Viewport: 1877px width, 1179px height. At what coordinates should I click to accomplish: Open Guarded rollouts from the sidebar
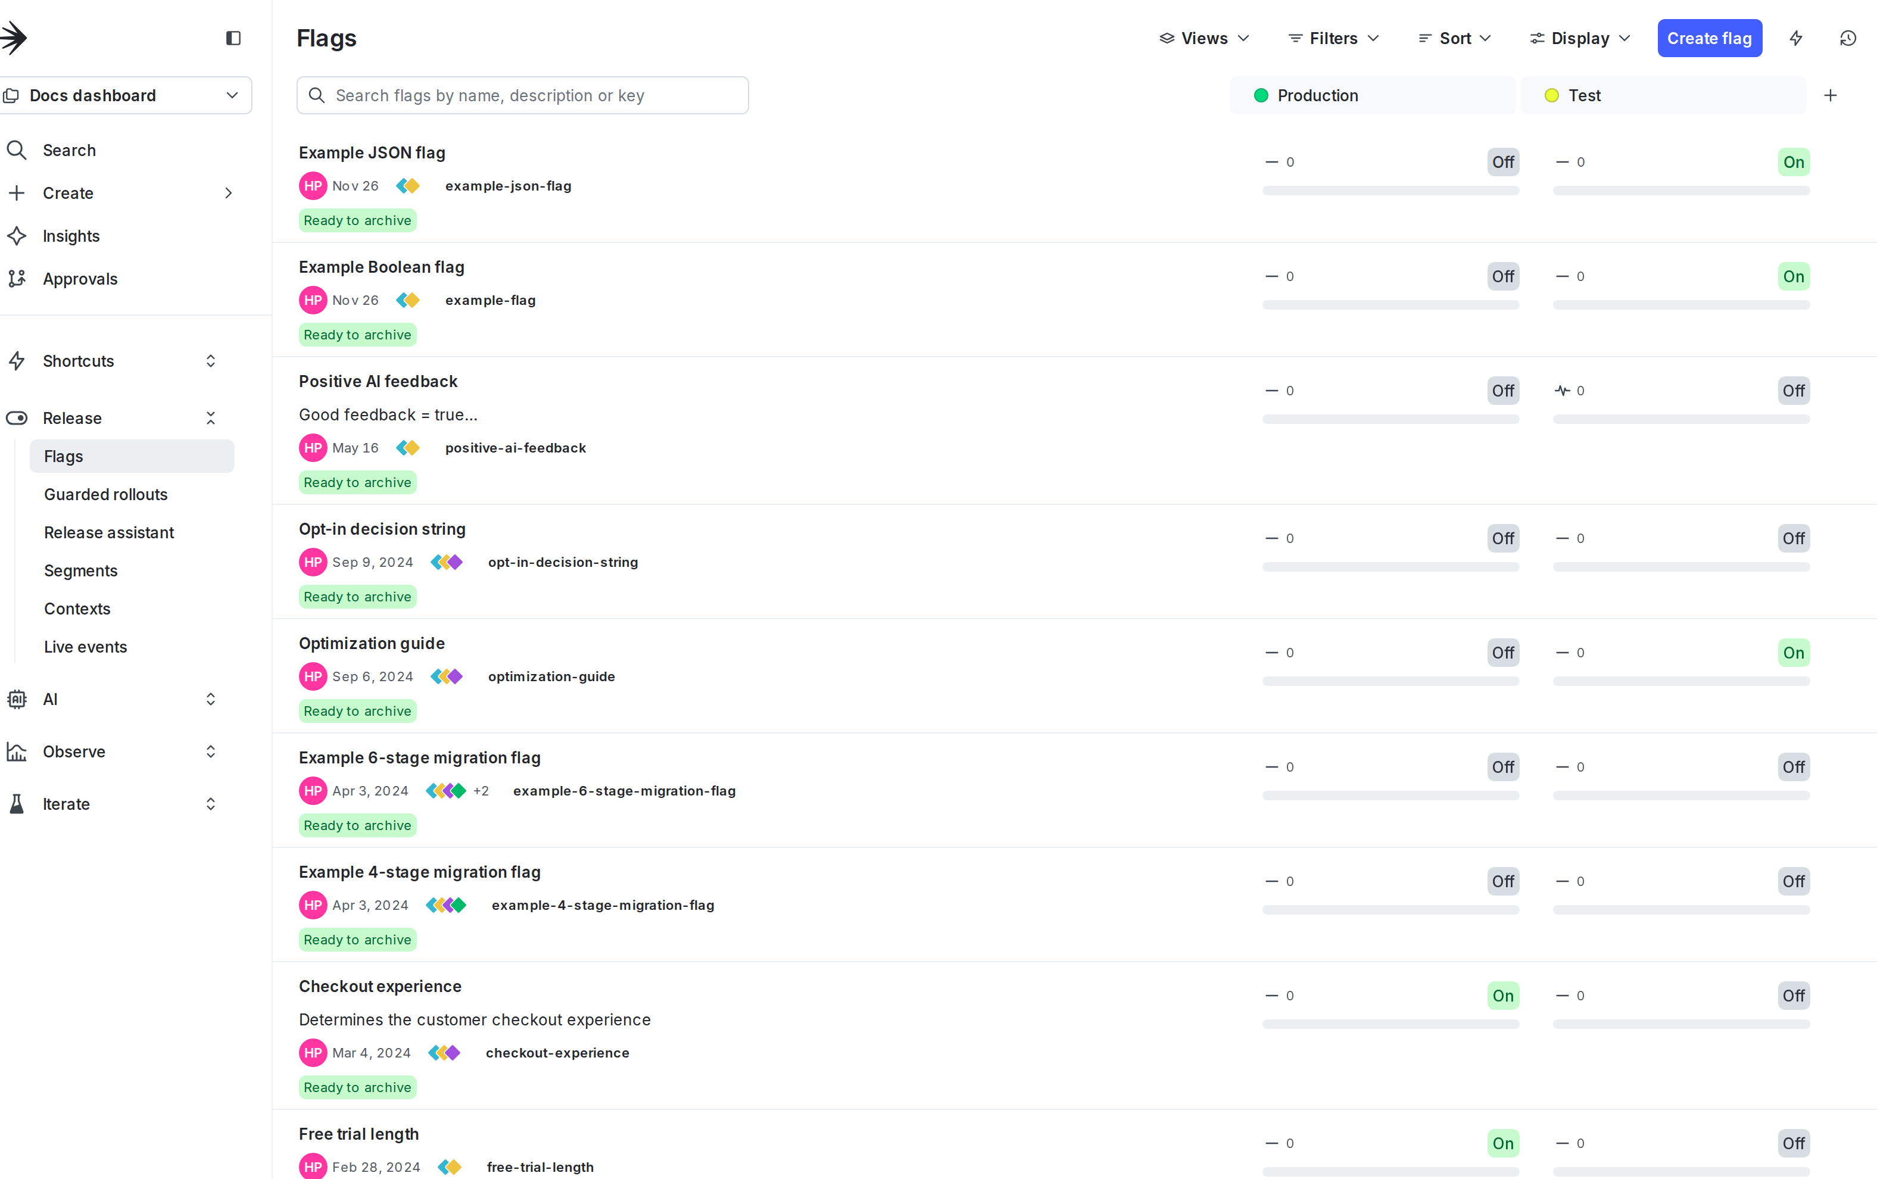tap(105, 494)
